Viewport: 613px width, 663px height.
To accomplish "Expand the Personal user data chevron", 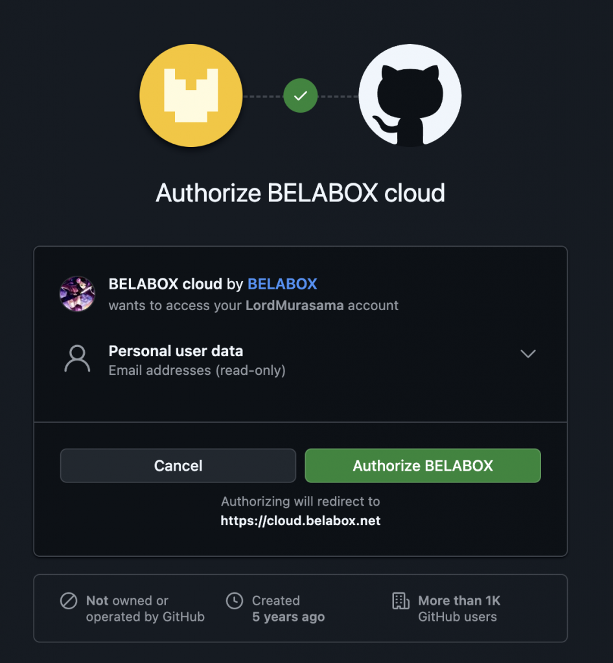I will (528, 354).
